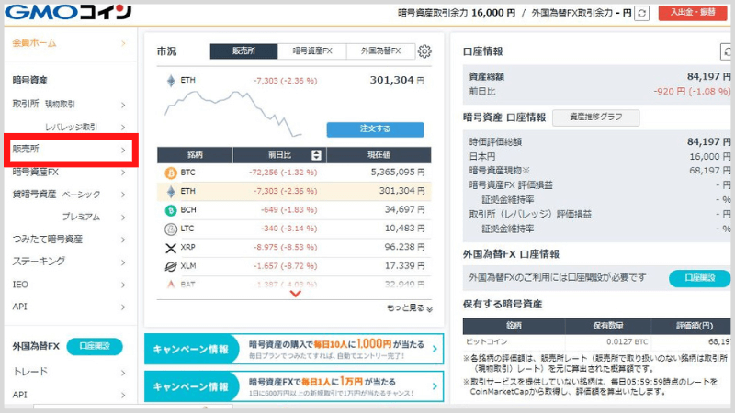
Task: Open 資産推移グラフ button
Action: click(x=595, y=117)
